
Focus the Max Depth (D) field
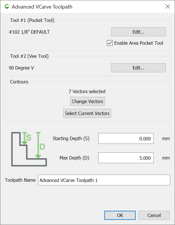coord(126,158)
